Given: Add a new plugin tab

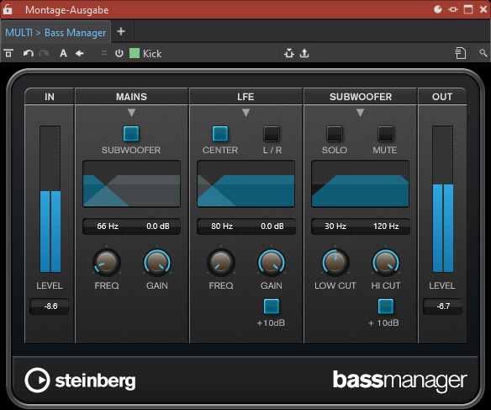Looking at the screenshot, I should 121,31.
